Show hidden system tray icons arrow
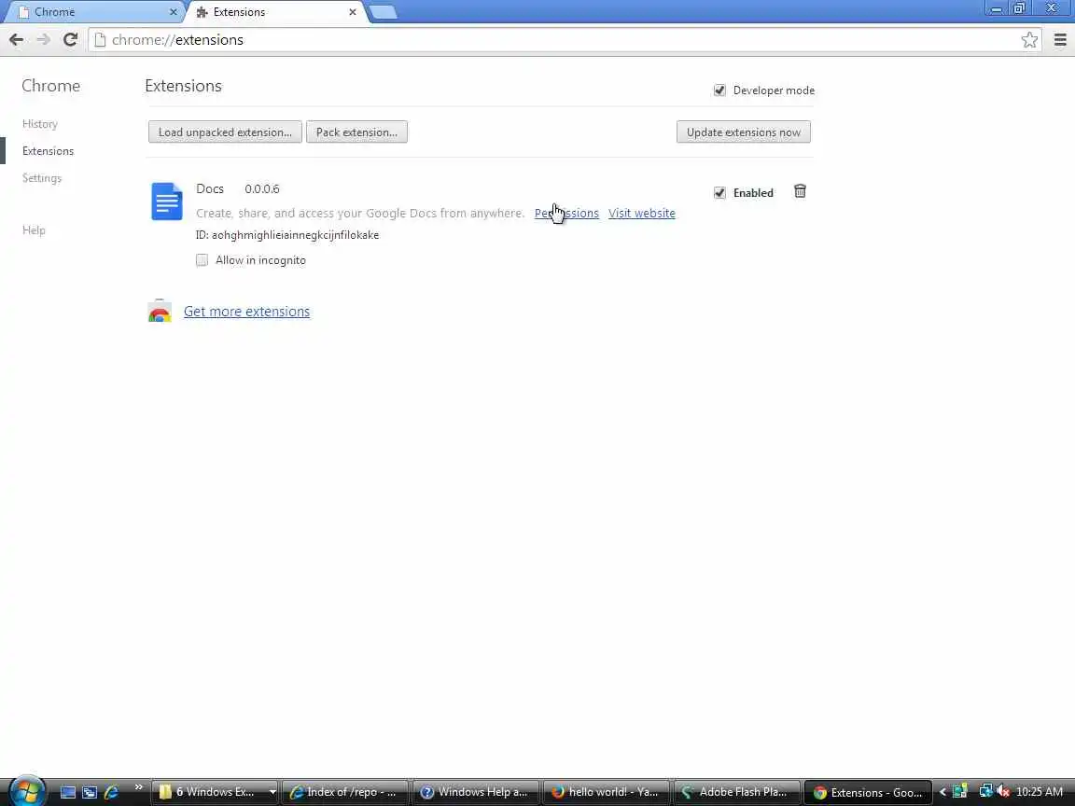1075x806 pixels. [942, 792]
